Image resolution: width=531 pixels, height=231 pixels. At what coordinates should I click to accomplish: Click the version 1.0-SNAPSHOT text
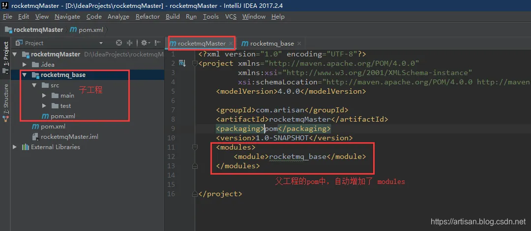tap(282, 138)
